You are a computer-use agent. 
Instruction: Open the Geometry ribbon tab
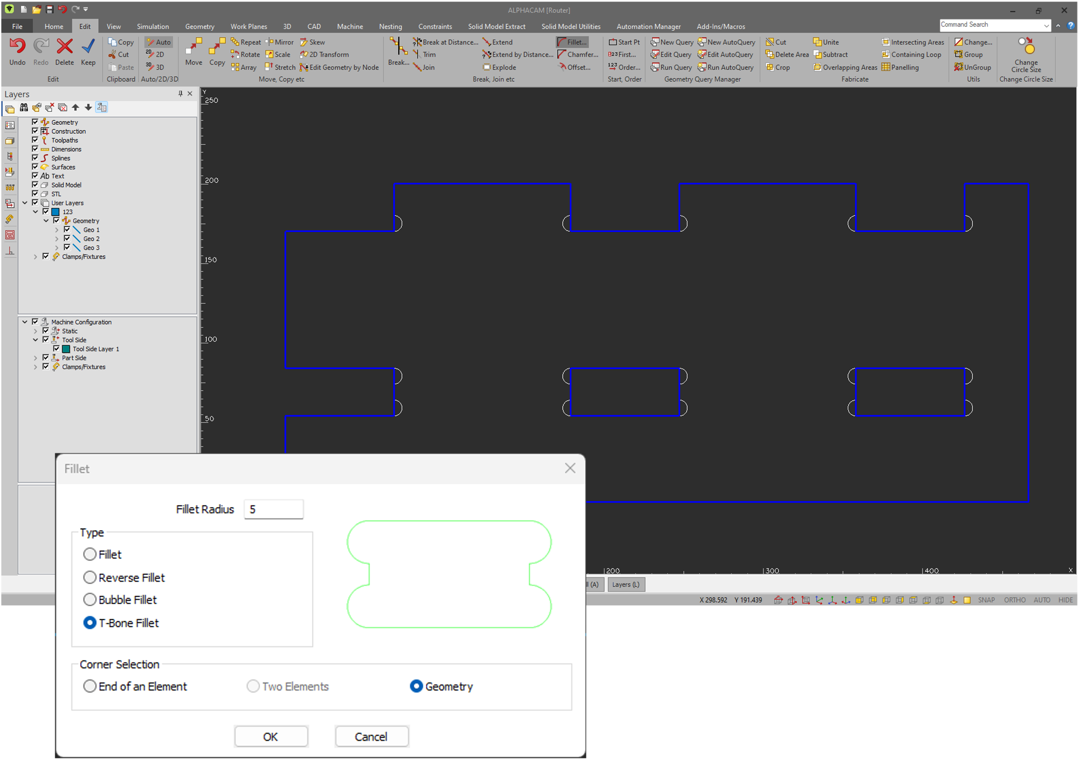click(x=200, y=27)
